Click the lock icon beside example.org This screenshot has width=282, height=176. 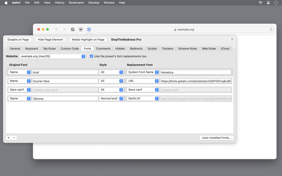point(175,29)
